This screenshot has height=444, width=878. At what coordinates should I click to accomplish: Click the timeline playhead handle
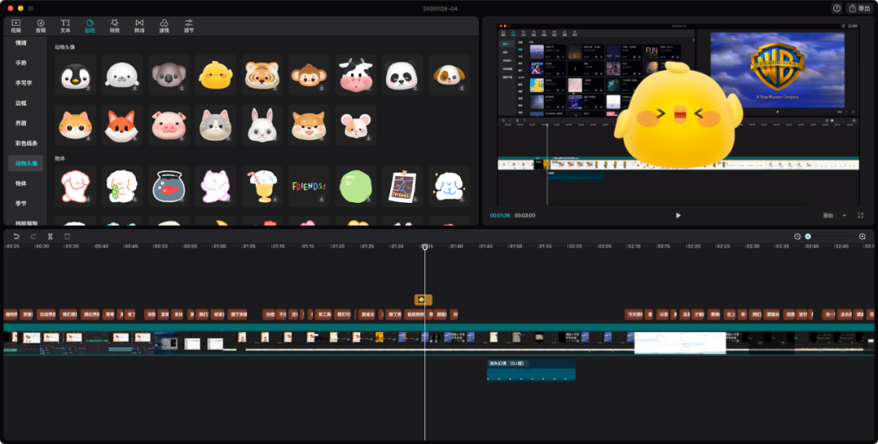425,247
